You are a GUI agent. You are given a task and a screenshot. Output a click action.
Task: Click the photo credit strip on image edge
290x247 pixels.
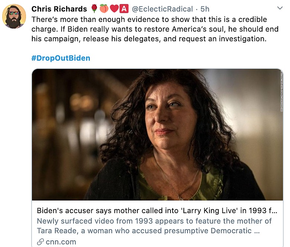pyautogui.click(x=281, y=91)
